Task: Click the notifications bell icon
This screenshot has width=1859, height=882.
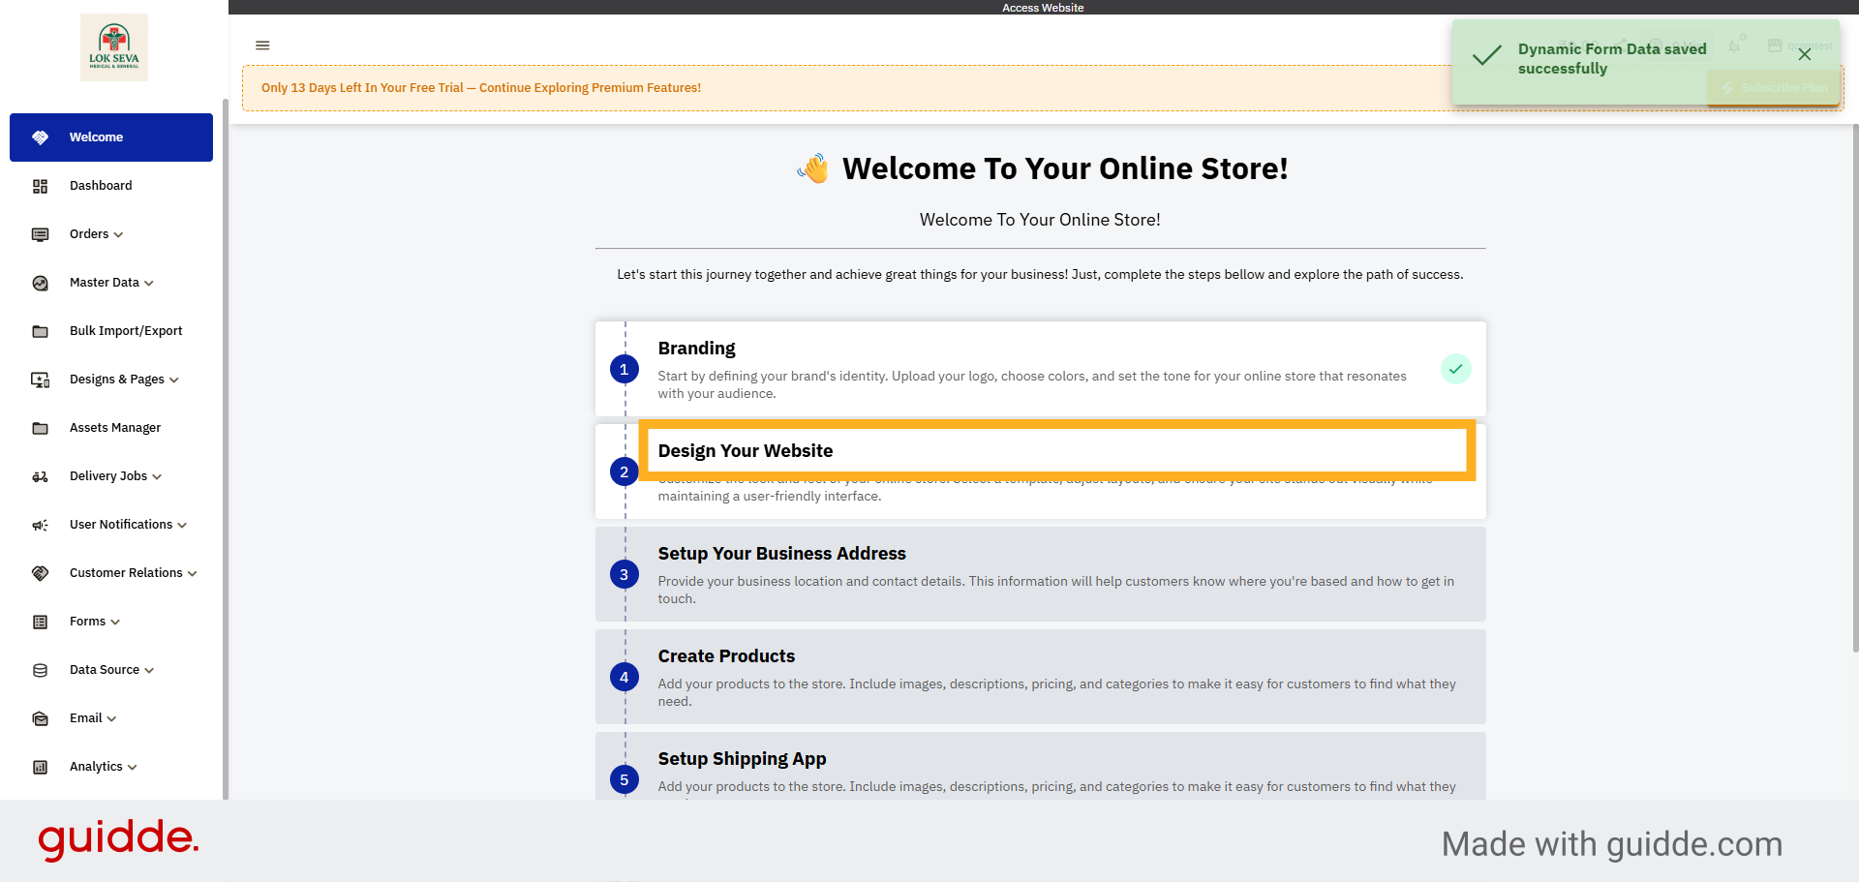Action: point(1734,46)
